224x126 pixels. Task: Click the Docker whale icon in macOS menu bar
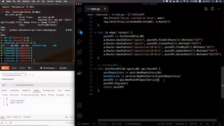174,1
